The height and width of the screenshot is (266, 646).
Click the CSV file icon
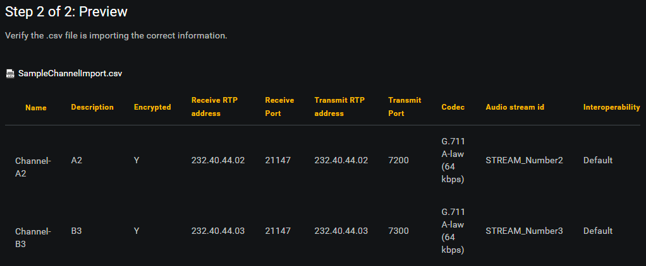click(10, 74)
